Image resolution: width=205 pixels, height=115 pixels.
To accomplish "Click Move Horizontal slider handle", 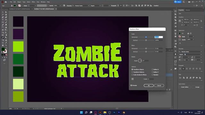I will (146, 49).
